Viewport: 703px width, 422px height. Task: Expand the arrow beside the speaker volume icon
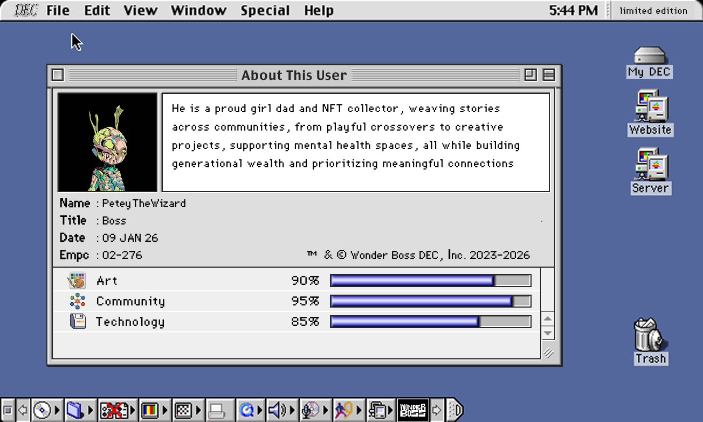coord(293,410)
